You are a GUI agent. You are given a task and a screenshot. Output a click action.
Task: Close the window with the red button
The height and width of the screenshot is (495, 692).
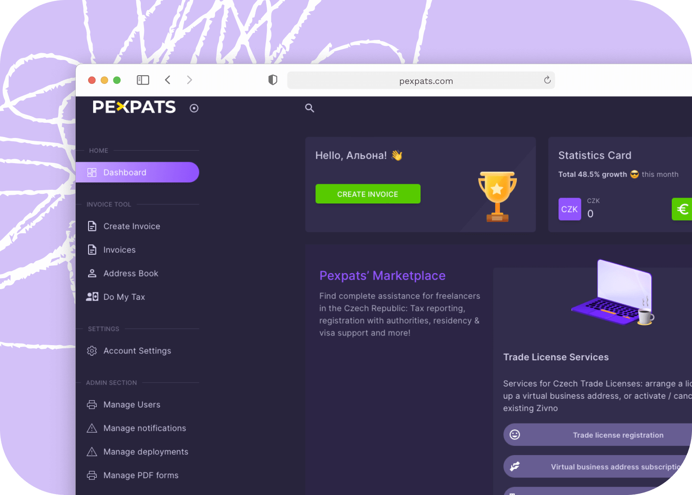(x=92, y=80)
